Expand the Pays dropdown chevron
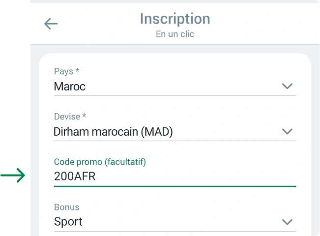The image size is (320, 236). click(287, 87)
